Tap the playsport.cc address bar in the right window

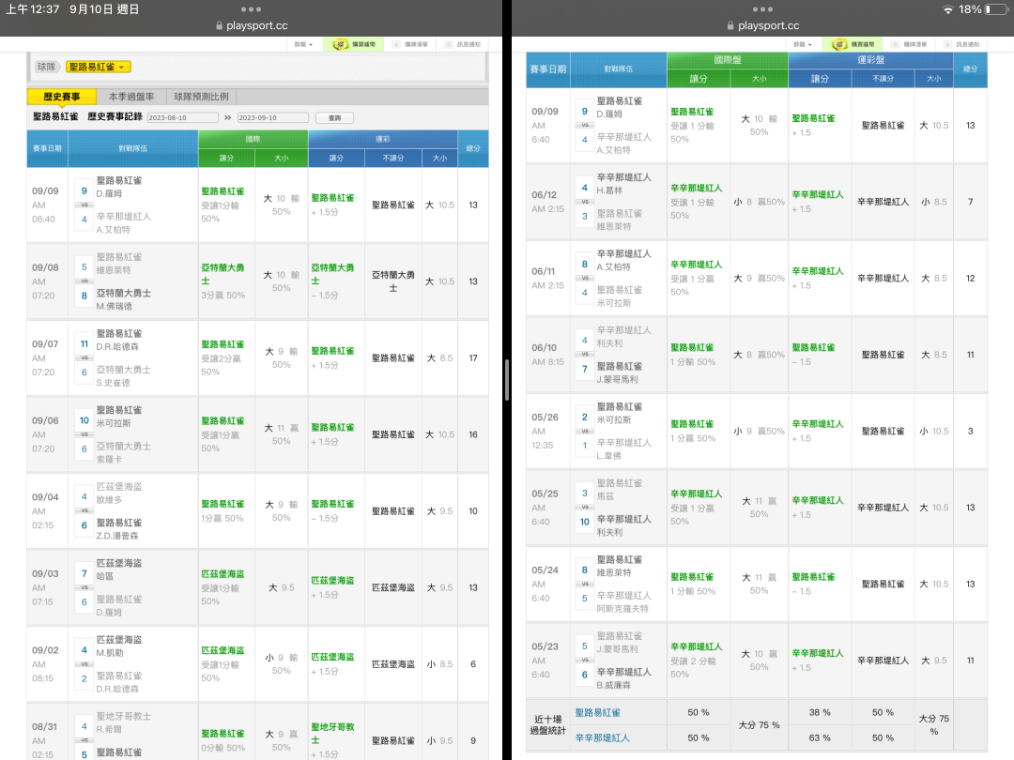tap(762, 26)
